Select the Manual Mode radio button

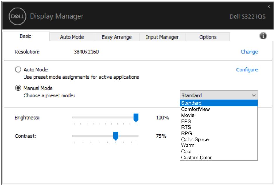pyautogui.click(x=18, y=88)
